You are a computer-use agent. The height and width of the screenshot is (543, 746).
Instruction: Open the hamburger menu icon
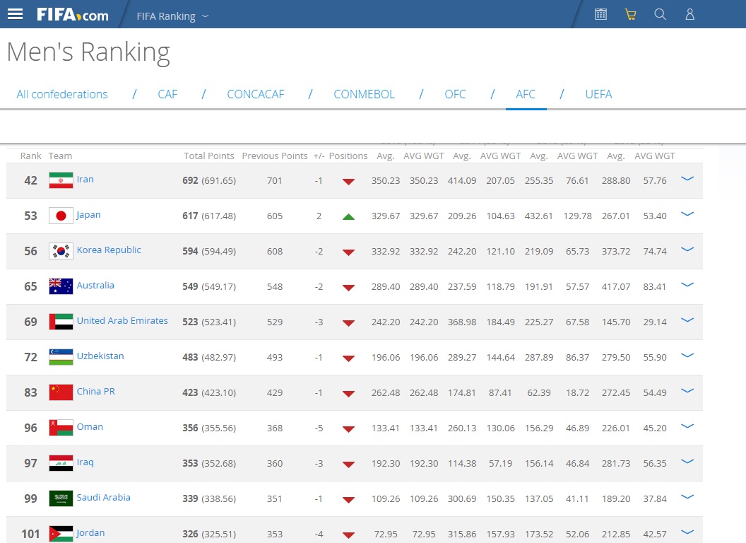coord(15,14)
